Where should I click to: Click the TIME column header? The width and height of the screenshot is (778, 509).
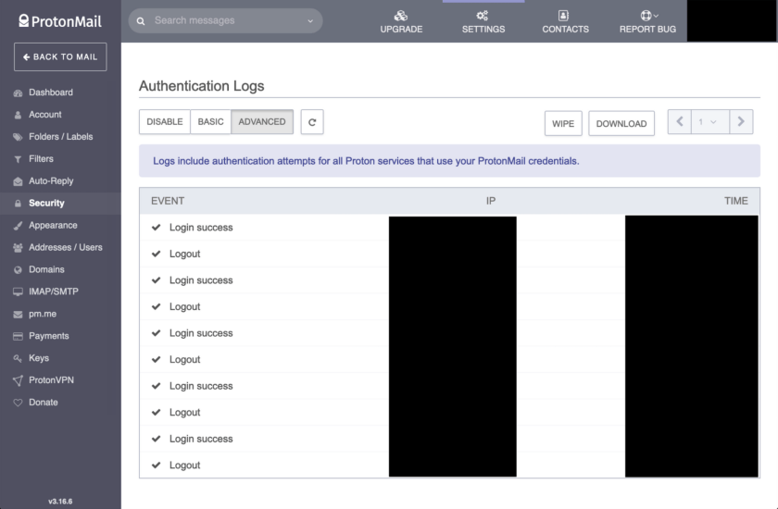(735, 201)
